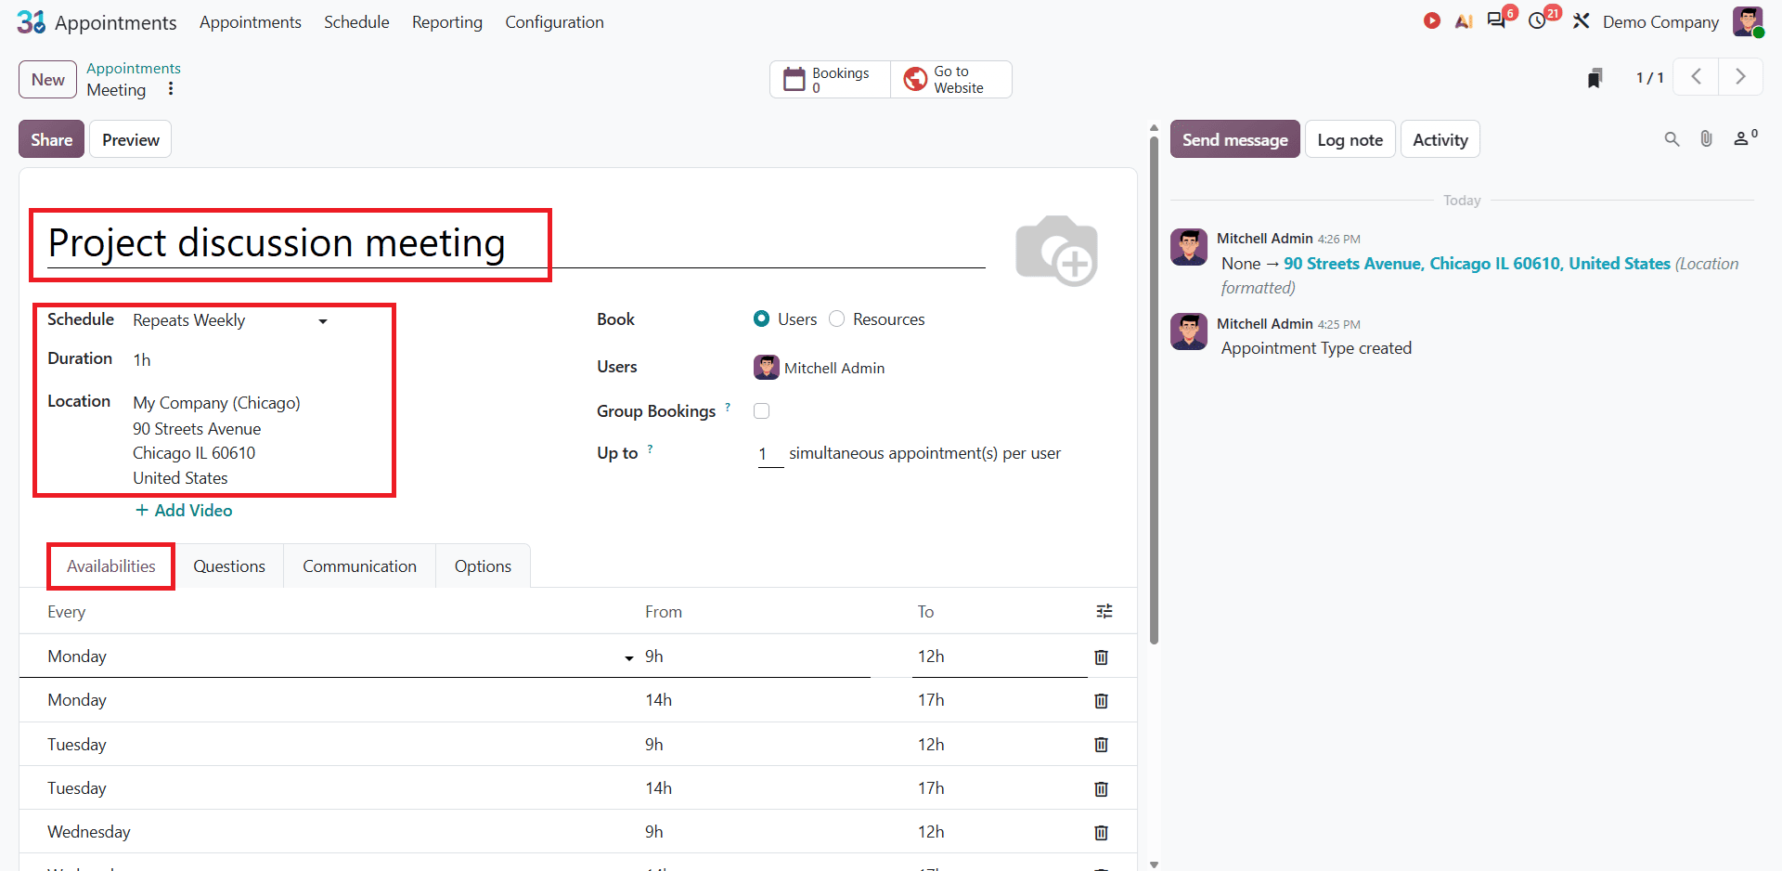Delete Monday 14h to 17h slot
1782x871 pixels.
[x=1101, y=700]
